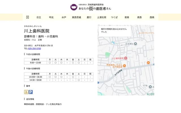Click the 午前の診療時間 heading

[x=33, y=54]
